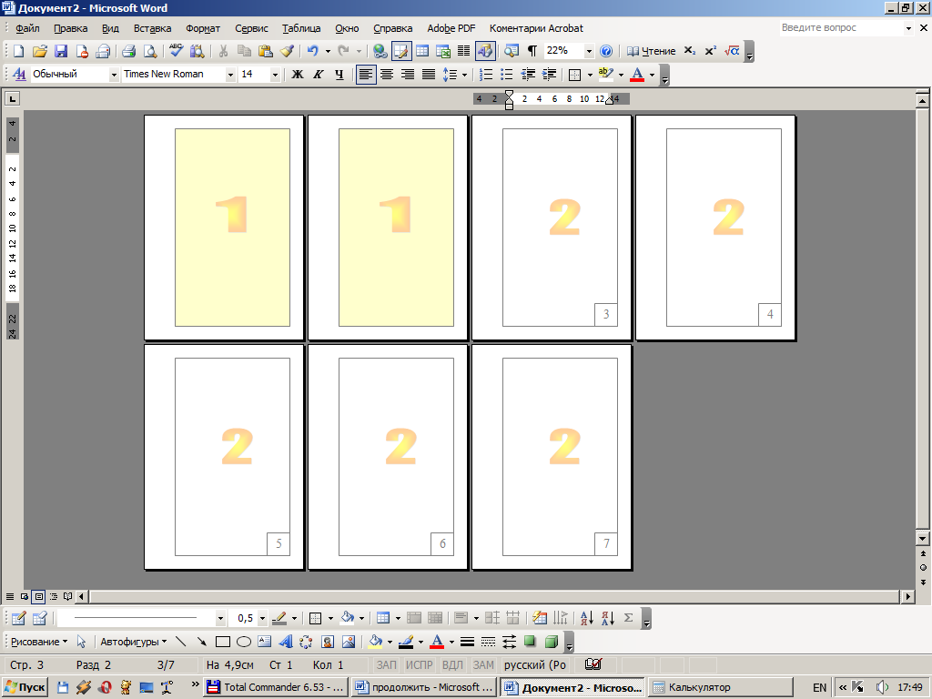
Task: Toggle the Drawing toolbar button
Action: tap(485, 51)
